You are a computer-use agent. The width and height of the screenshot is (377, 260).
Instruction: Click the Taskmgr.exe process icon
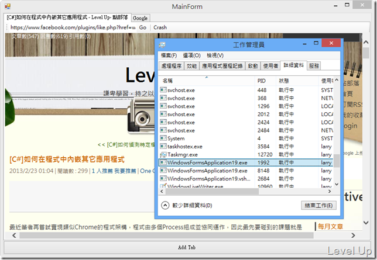click(x=163, y=154)
